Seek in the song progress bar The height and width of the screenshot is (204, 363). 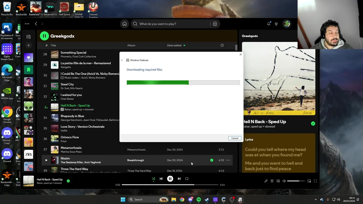coord(170,185)
